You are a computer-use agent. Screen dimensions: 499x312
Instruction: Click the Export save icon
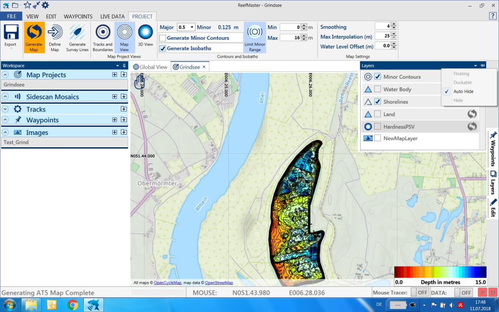click(11, 32)
